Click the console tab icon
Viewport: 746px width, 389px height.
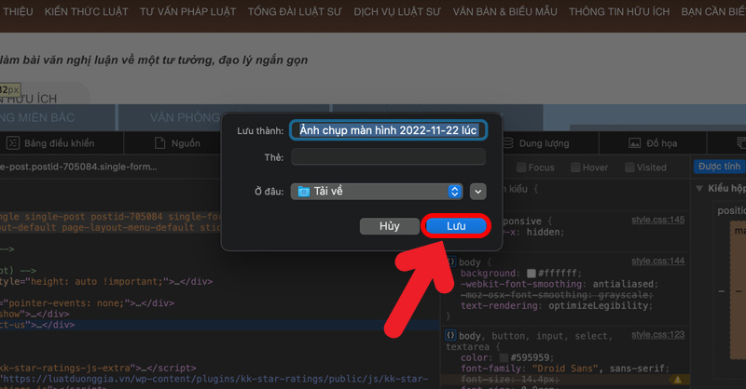[13, 143]
